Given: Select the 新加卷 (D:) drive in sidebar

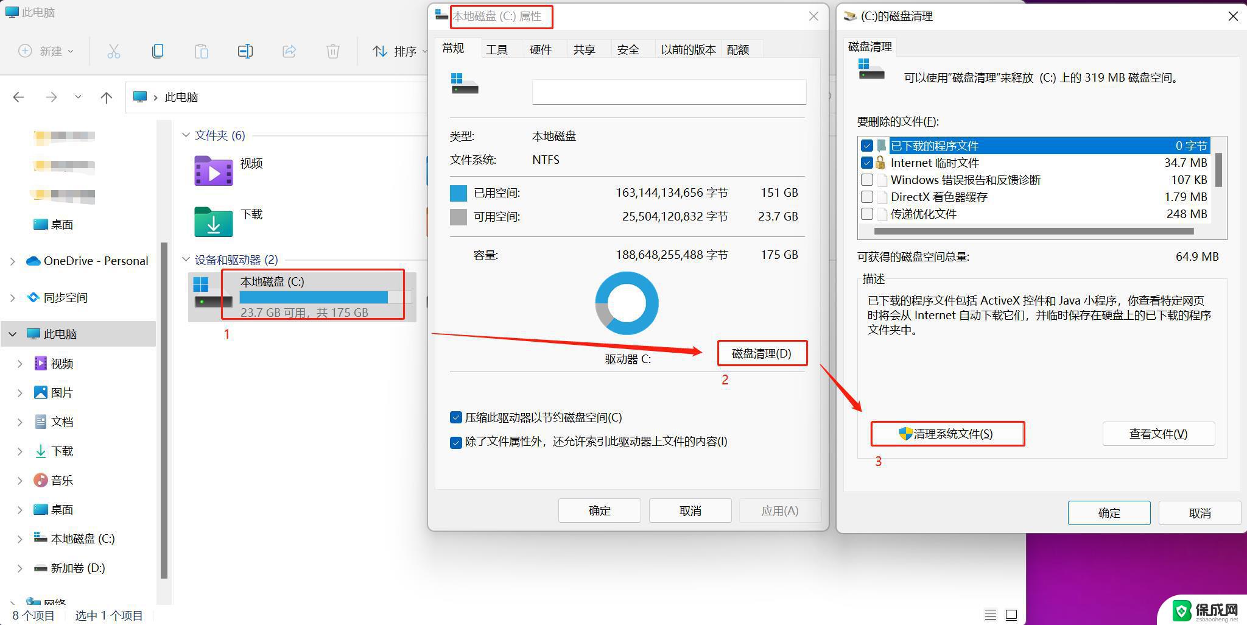Looking at the screenshot, I should 78,568.
